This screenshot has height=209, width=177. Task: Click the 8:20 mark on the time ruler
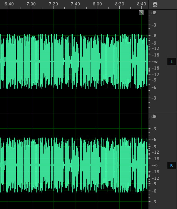point(119,4)
